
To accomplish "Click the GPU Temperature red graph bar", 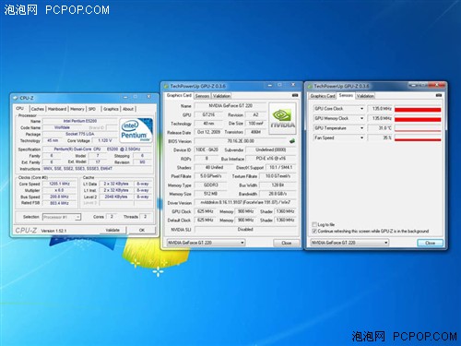I will click(x=418, y=128).
